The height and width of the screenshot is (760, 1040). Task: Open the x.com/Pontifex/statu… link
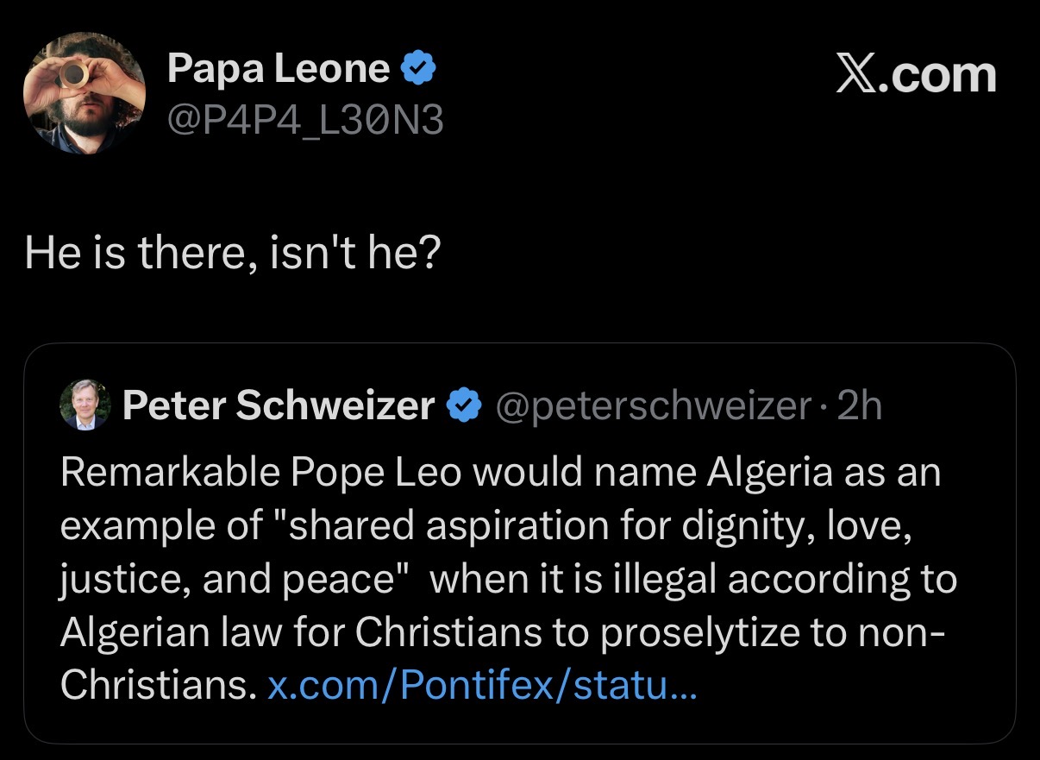[x=482, y=686]
